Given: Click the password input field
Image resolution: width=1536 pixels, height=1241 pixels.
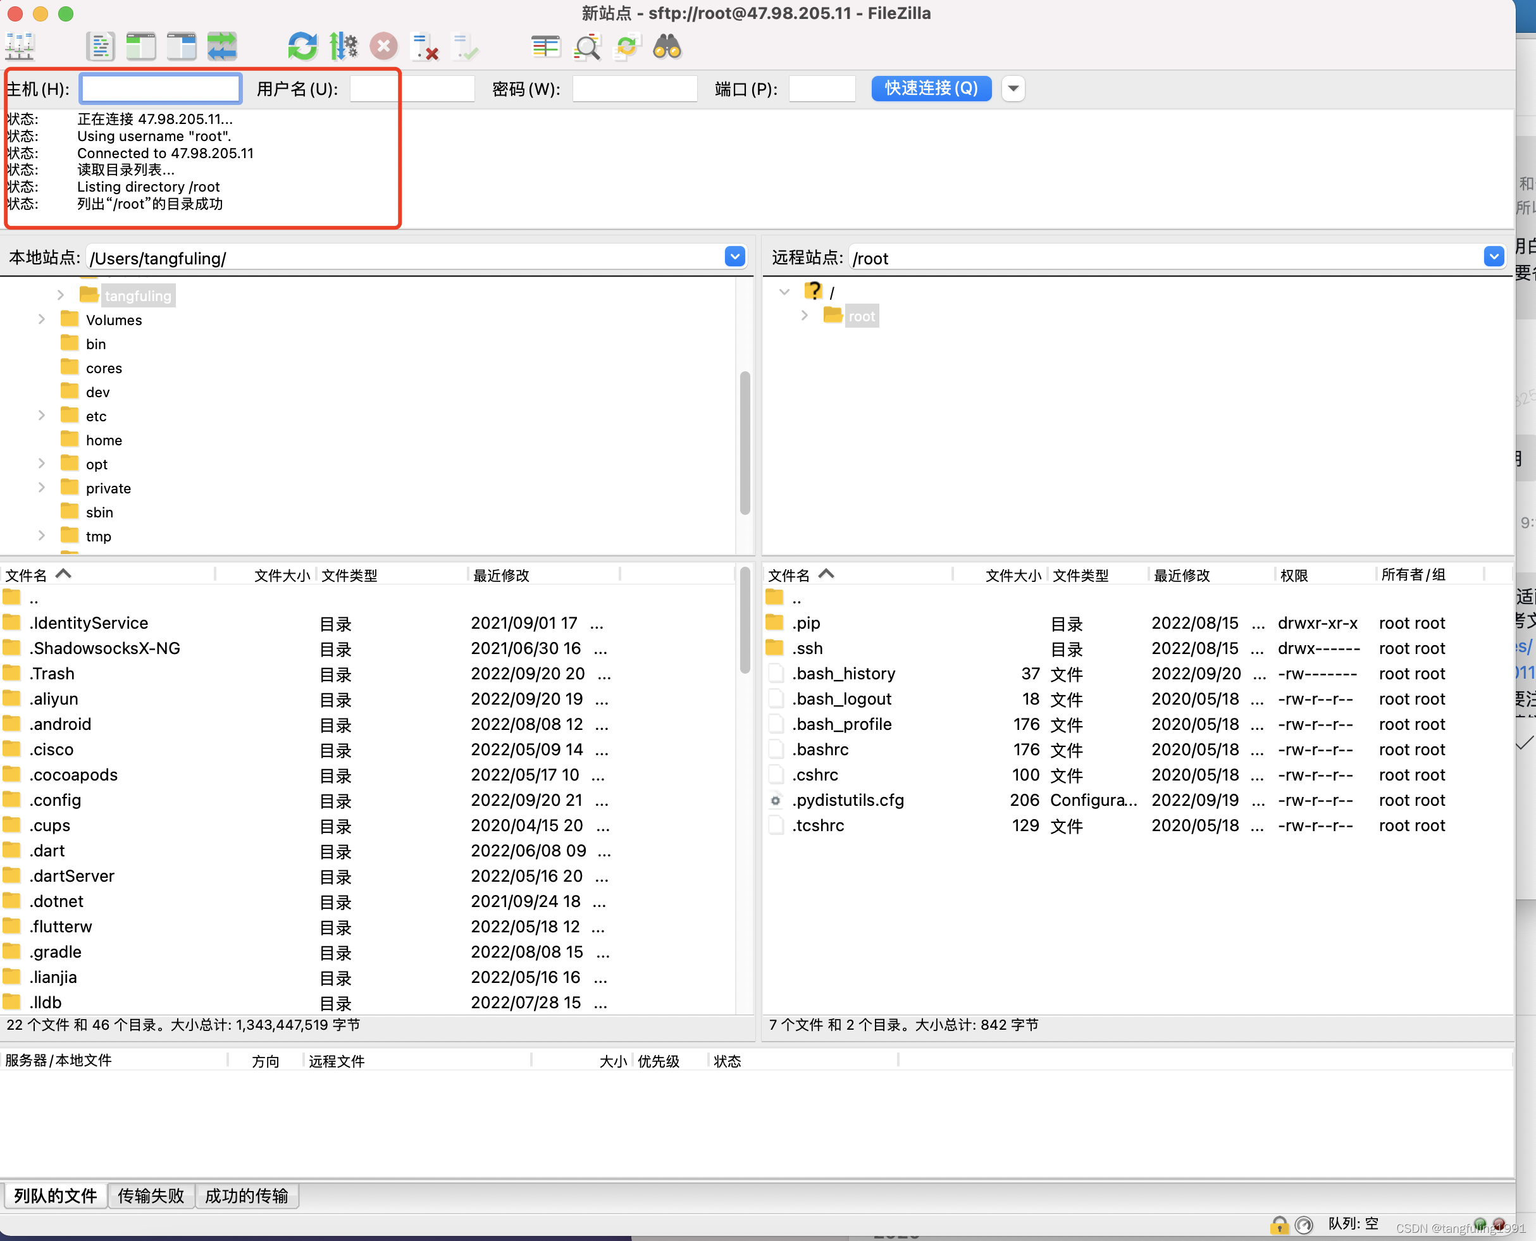Looking at the screenshot, I should coord(635,89).
